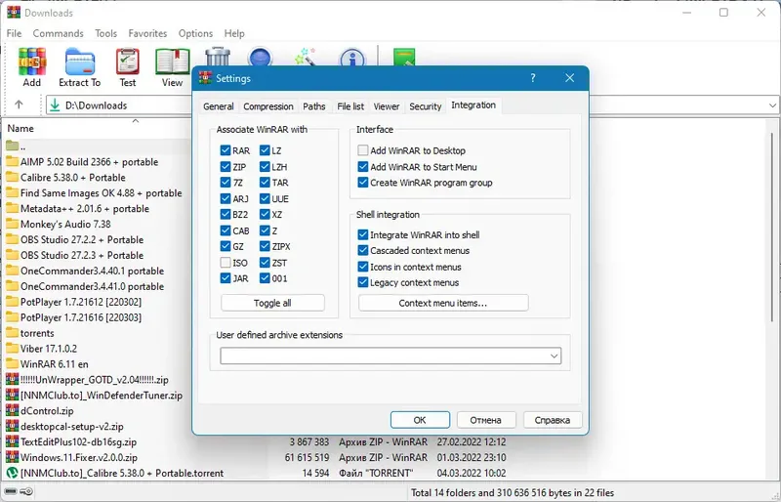Screen dimensions: 781x502
Task: Switch to the Security tab
Action: [426, 106]
